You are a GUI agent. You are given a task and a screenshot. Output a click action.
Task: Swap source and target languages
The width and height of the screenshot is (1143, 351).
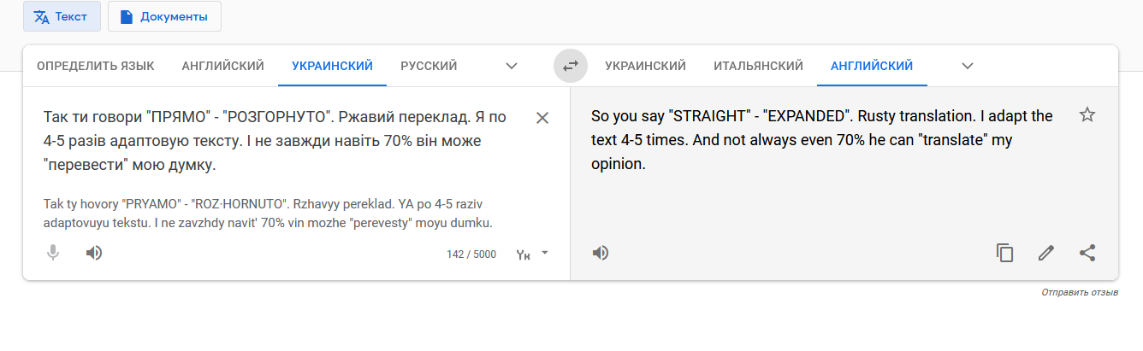pyautogui.click(x=571, y=66)
